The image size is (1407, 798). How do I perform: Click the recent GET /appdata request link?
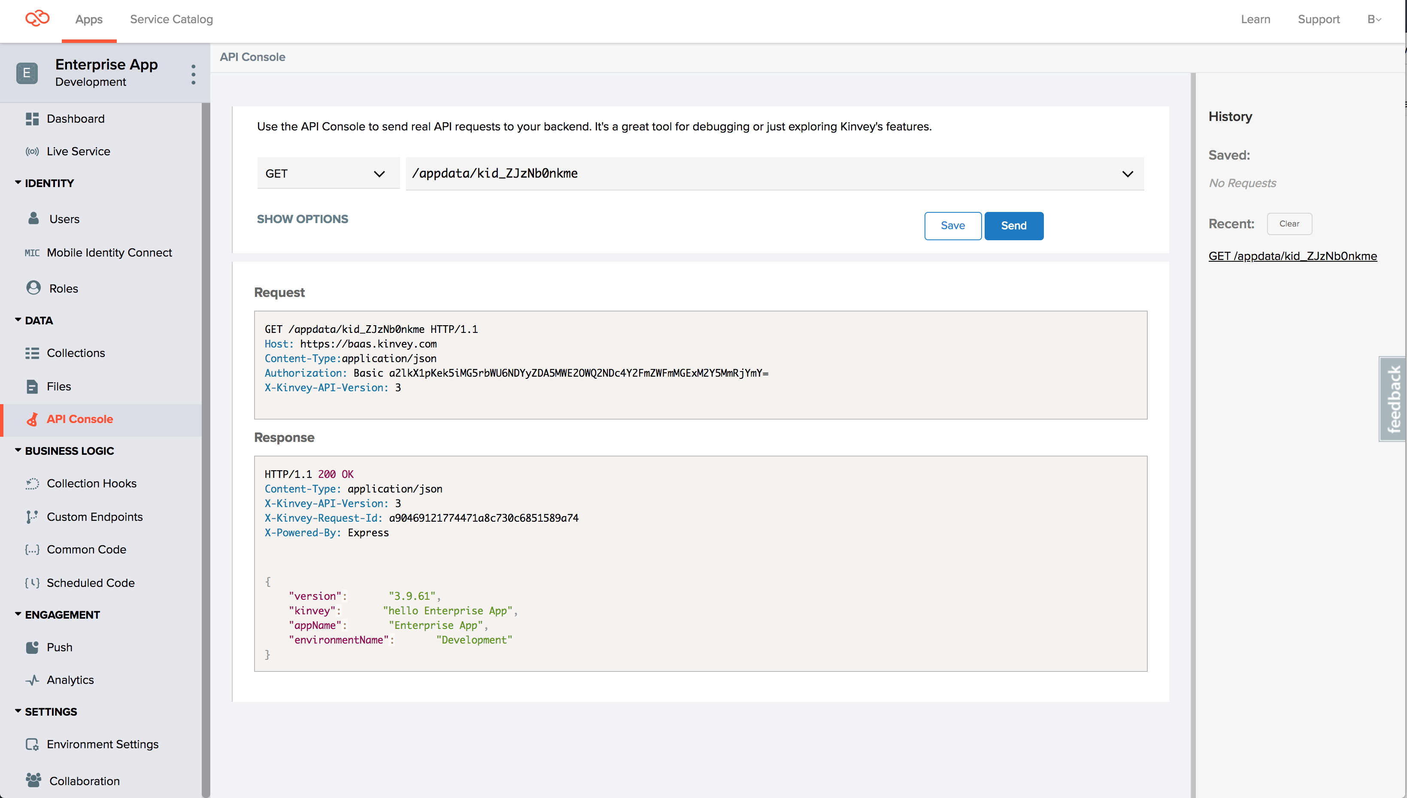tap(1292, 256)
